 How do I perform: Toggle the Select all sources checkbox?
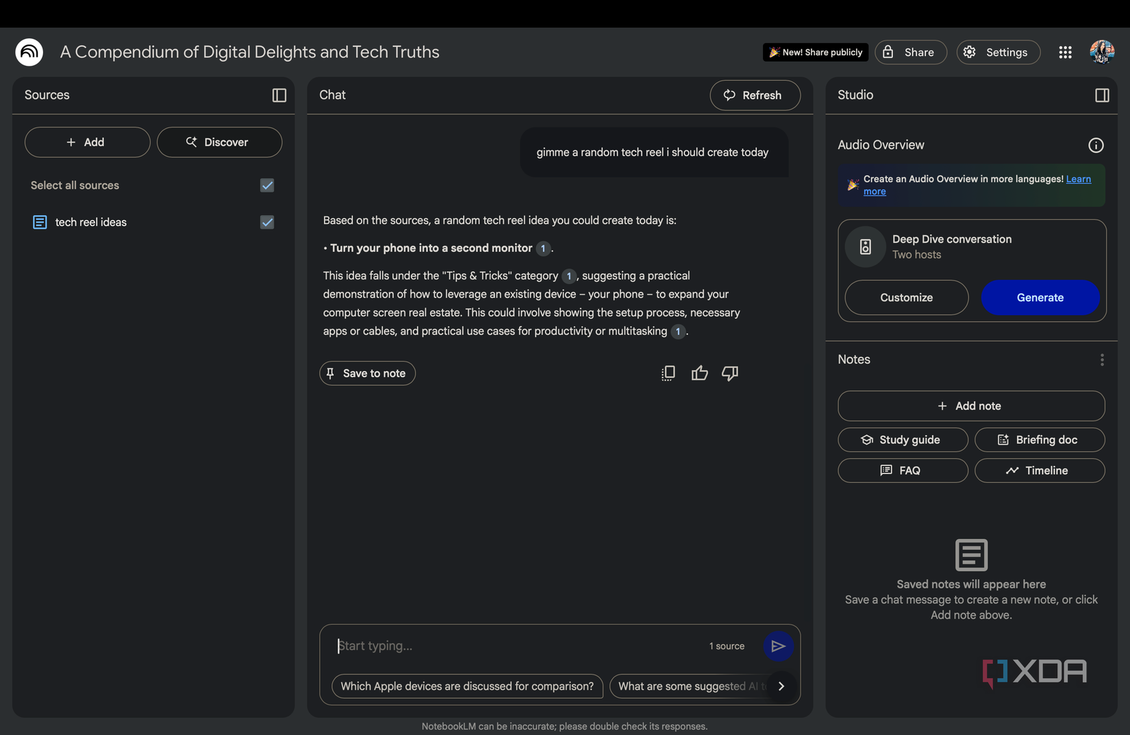[267, 186]
